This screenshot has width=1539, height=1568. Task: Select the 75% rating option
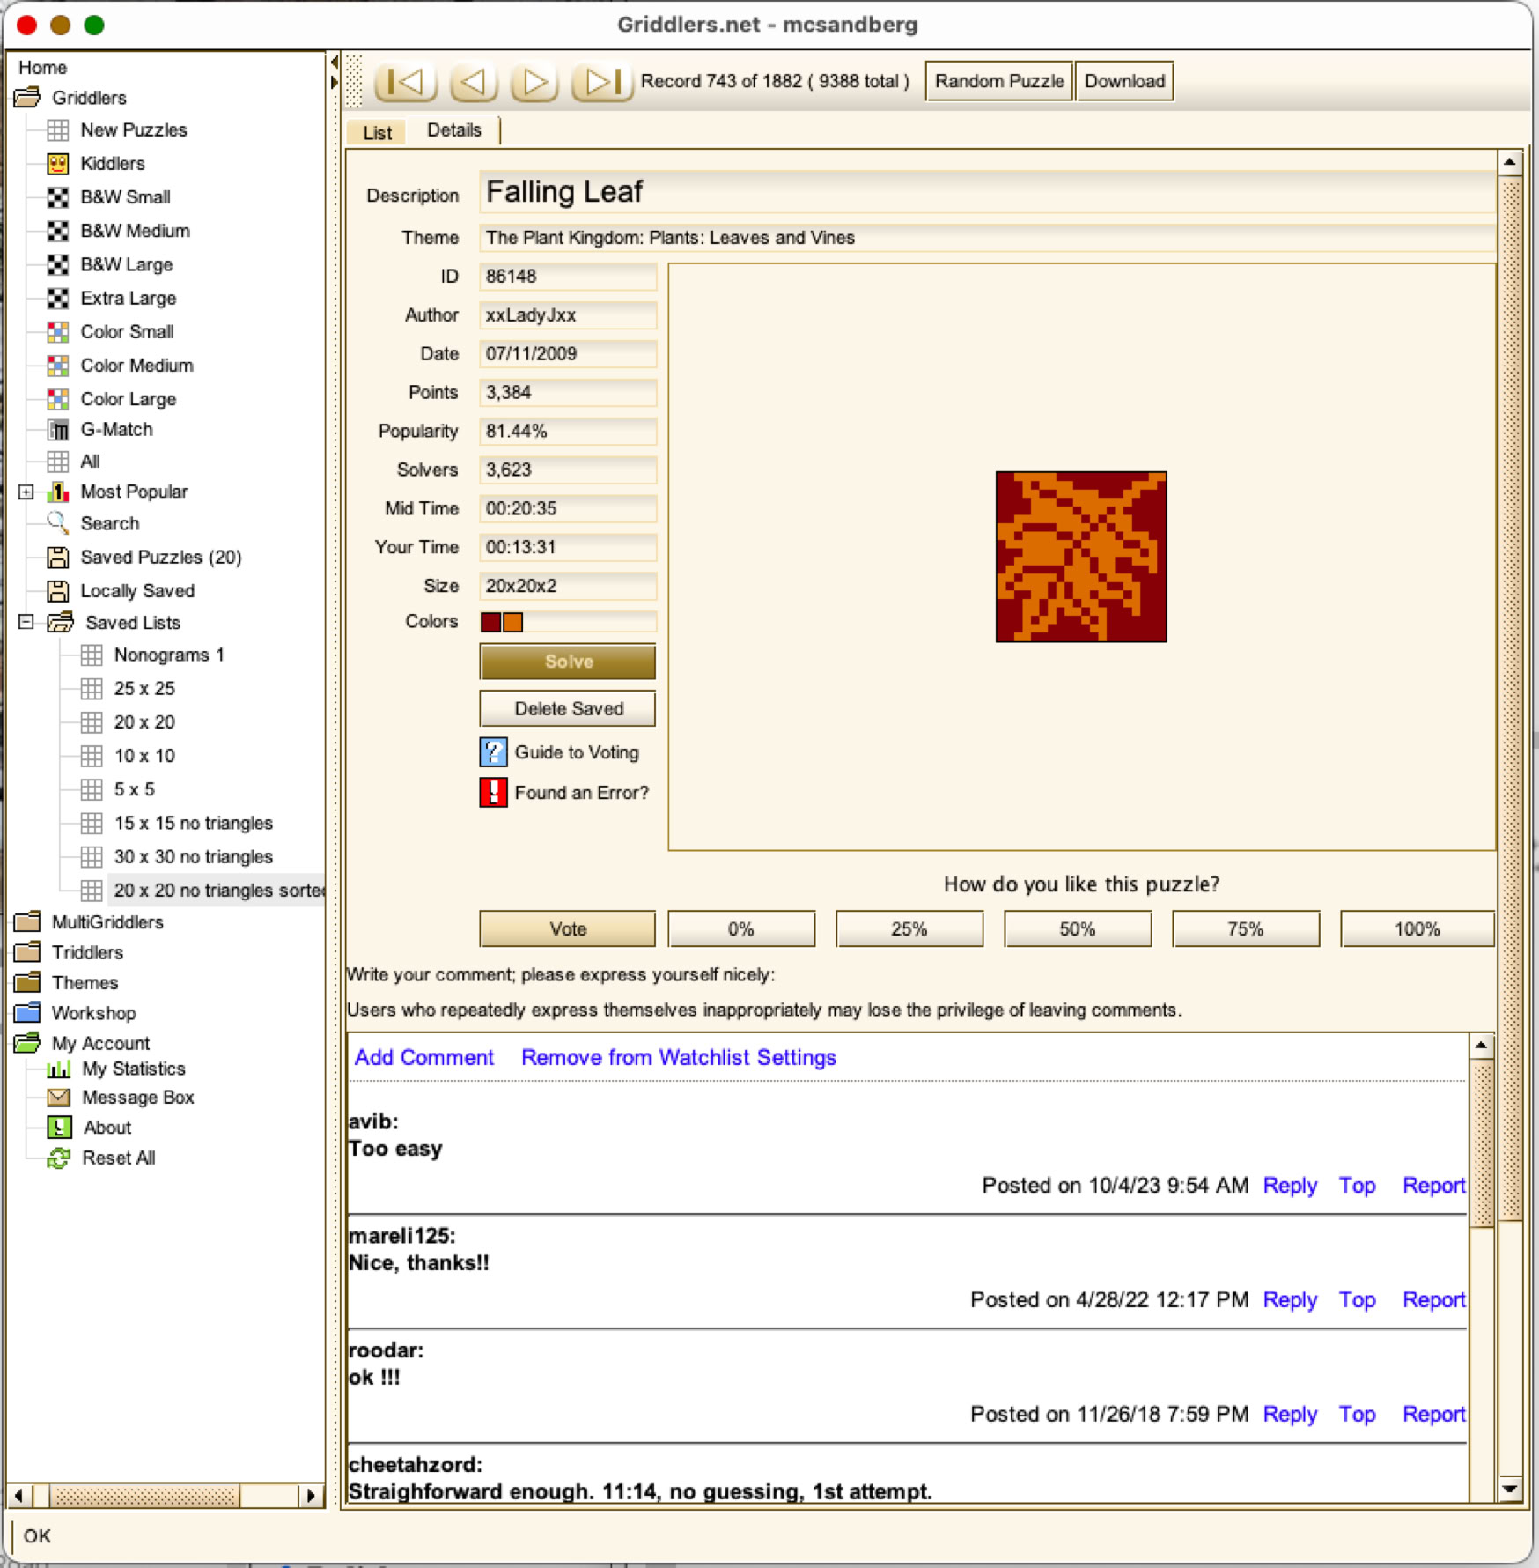tap(1245, 929)
